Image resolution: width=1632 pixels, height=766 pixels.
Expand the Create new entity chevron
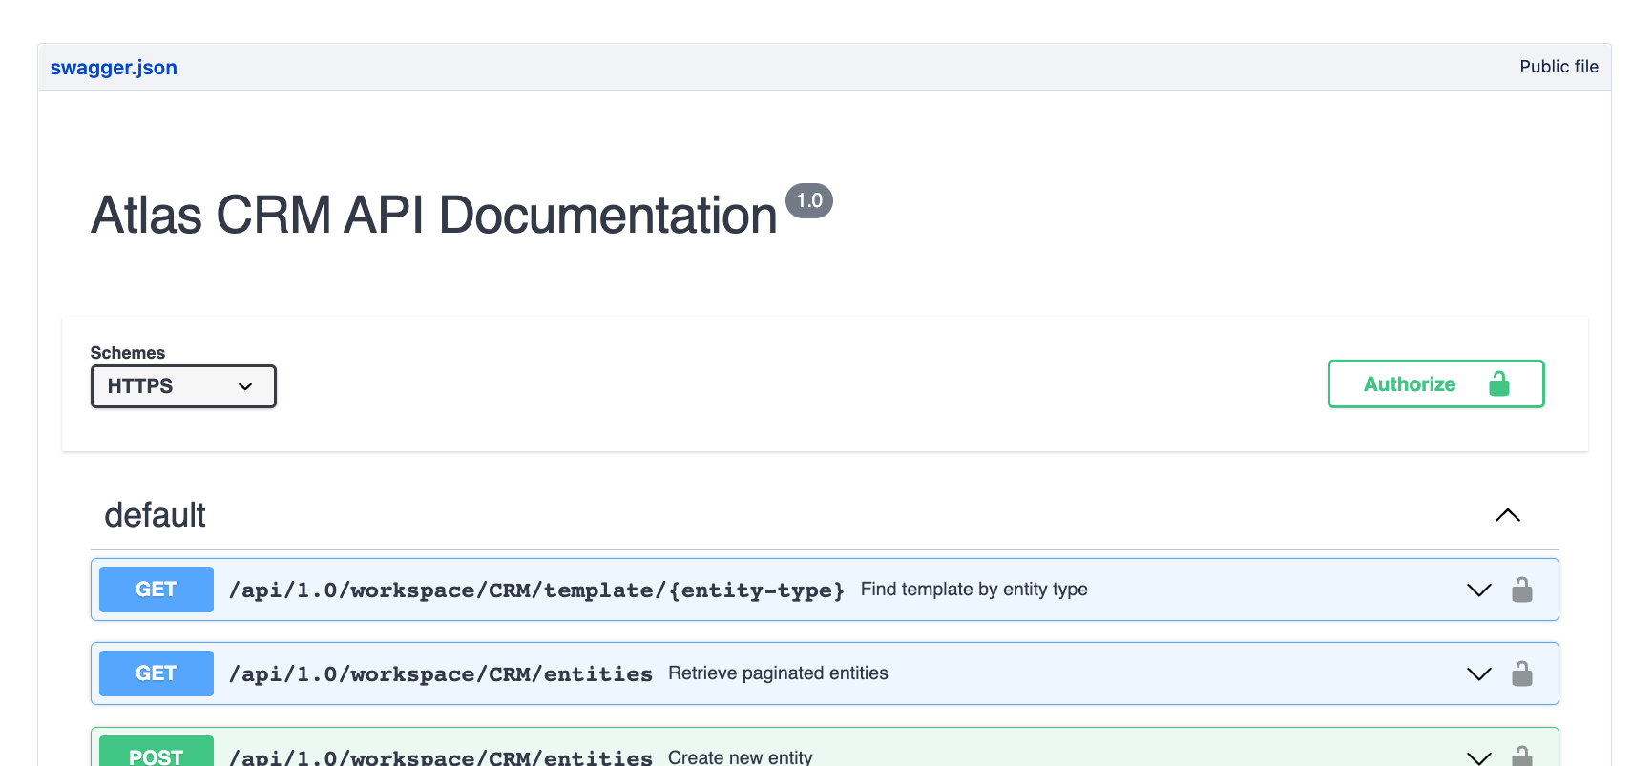(1478, 757)
